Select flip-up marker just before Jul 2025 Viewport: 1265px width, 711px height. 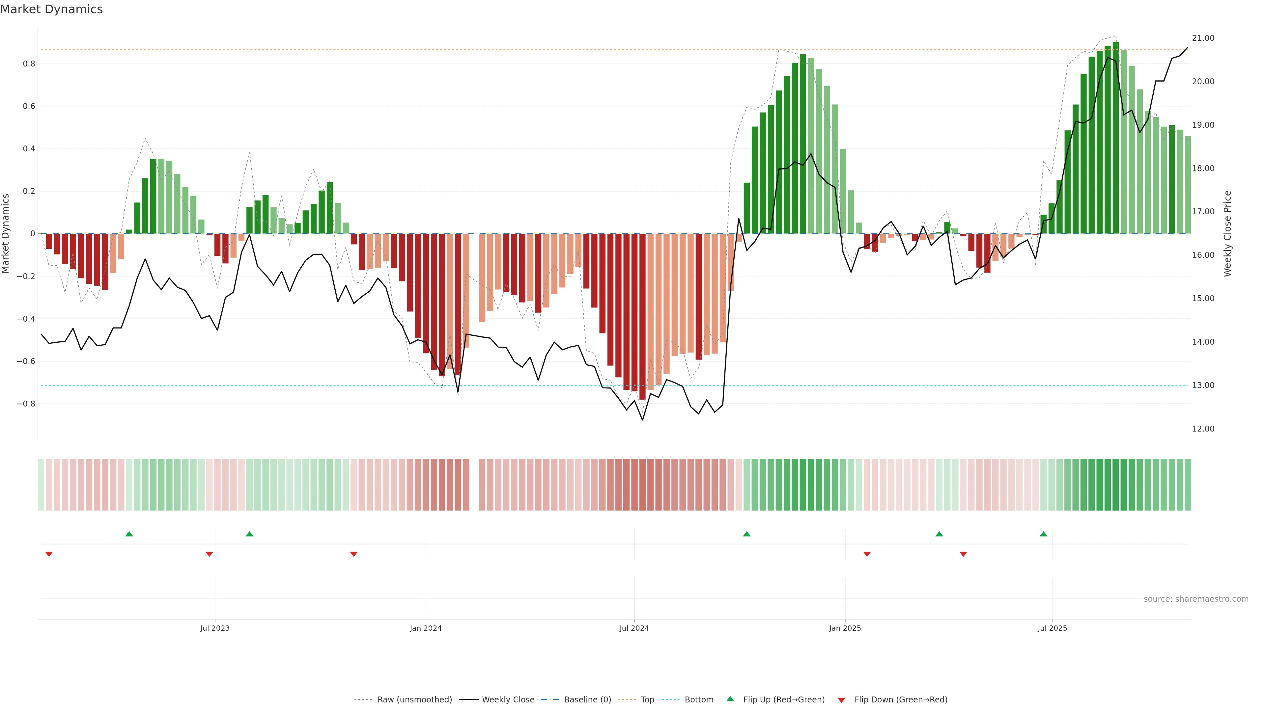[x=1043, y=534]
